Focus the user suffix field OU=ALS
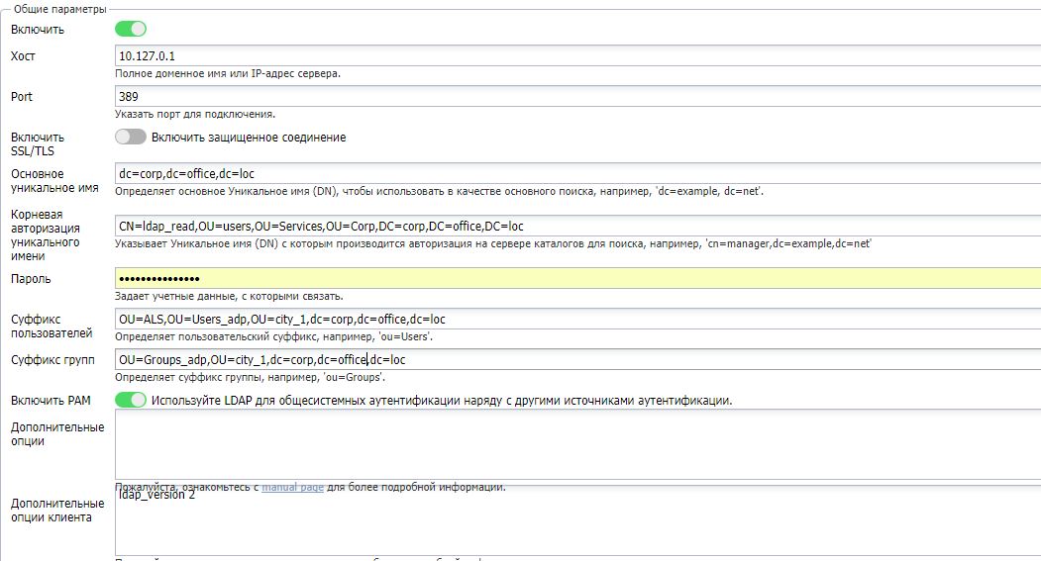1041x561 pixels. click(x=574, y=320)
